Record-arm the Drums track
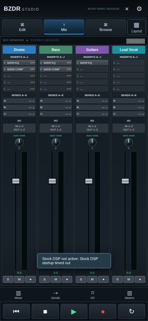The height and width of the screenshot is (321, 148). pyautogui.click(x=31, y=279)
